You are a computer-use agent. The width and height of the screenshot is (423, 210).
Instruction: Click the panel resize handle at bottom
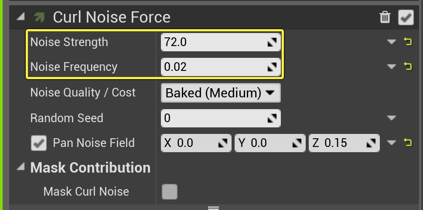pyautogui.click(x=213, y=208)
